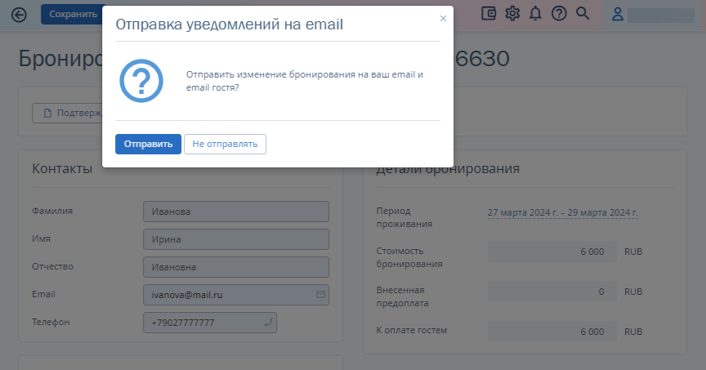Viewport: 706px width, 370px height.
Task: Click the RUB label beside Внесенная предоплата
Action: [633, 292]
